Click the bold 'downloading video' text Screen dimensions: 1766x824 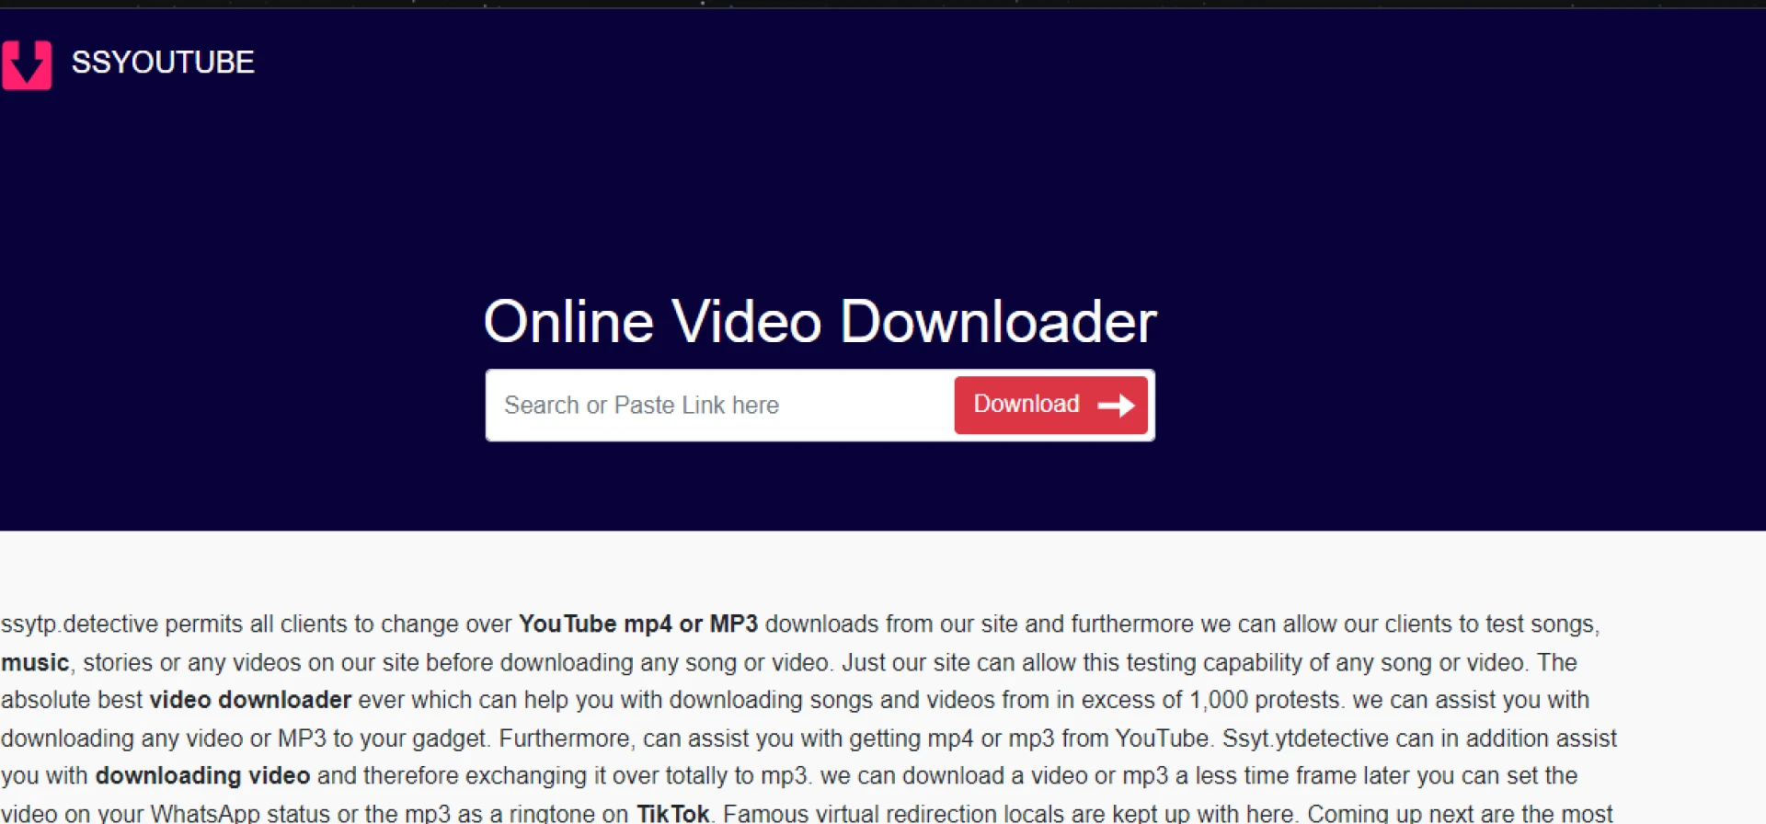click(x=202, y=775)
